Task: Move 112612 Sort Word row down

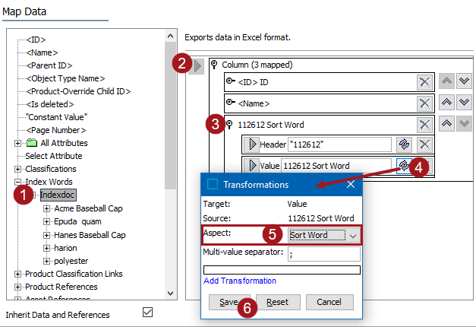Action: (464, 123)
